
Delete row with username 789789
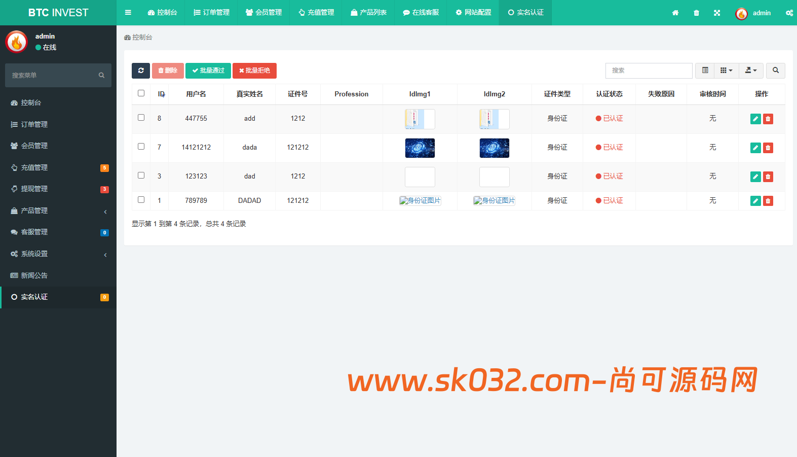[x=768, y=201]
